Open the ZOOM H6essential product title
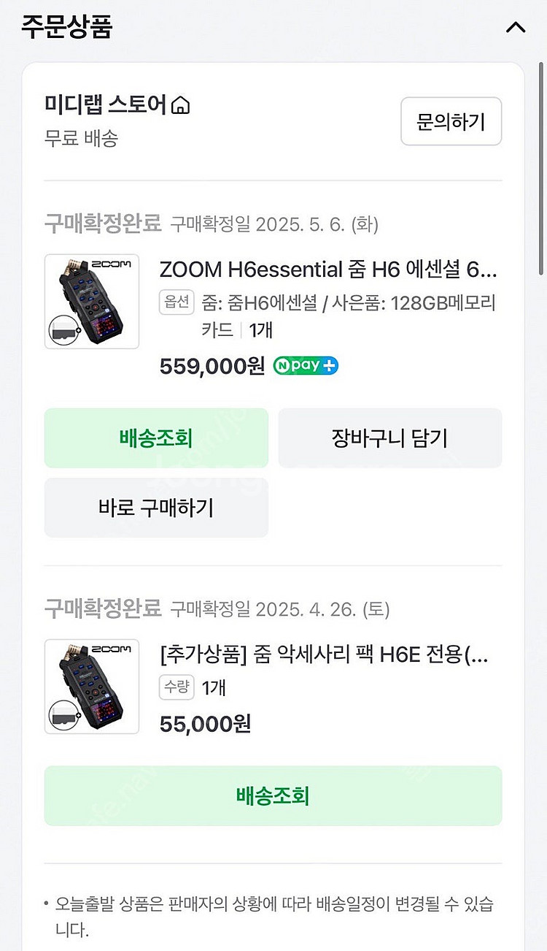547x951 pixels. (328, 270)
